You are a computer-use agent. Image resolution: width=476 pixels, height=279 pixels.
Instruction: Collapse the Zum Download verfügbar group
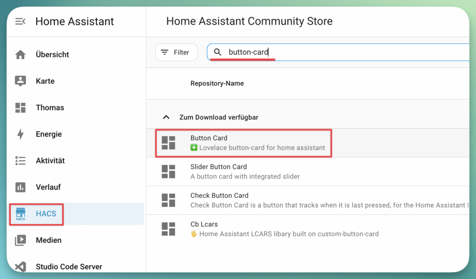165,118
